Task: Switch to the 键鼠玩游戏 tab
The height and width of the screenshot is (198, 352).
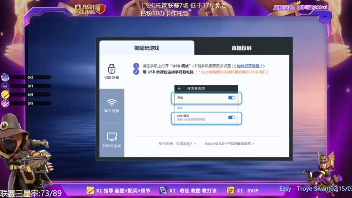Action: pyautogui.click(x=147, y=48)
